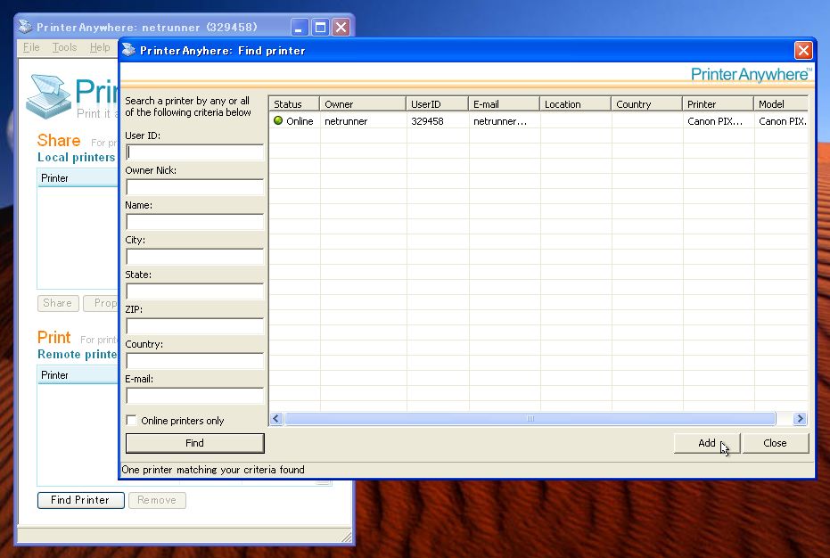Sort by the Owner column header
The image size is (830, 558).
(x=363, y=103)
